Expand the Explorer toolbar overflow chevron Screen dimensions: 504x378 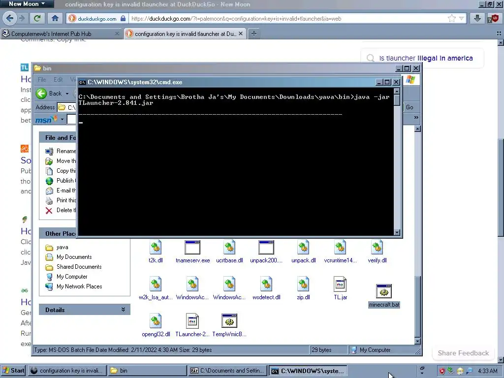click(416, 117)
